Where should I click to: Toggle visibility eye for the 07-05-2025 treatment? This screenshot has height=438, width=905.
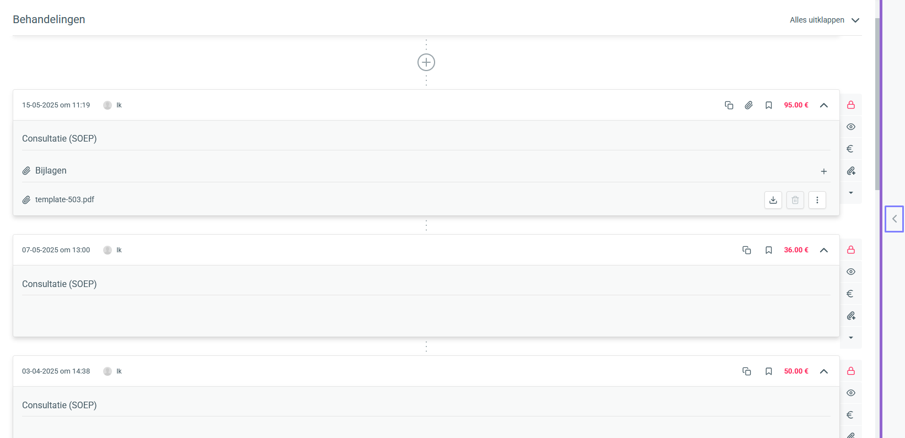(851, 272)
